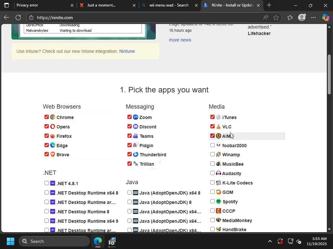Check the Spotify checkbox
Viewport: 333px width, 249px height.
click(212, 201)
